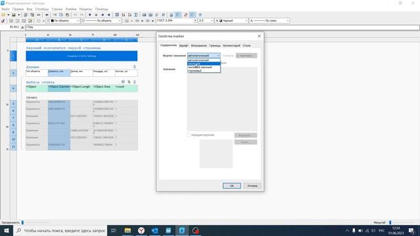Viewport: 420px width, 236px height.
Task: Toggle the Нередактируемая checkbox
Action: coord(189,135)
